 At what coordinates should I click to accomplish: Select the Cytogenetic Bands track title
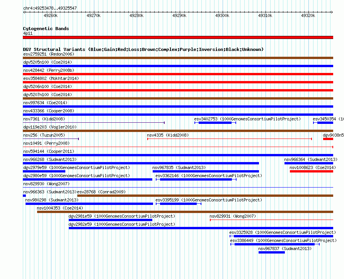click(x=46, y=29)
